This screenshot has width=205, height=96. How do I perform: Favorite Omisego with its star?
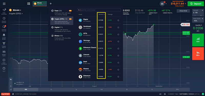point(118,41)
